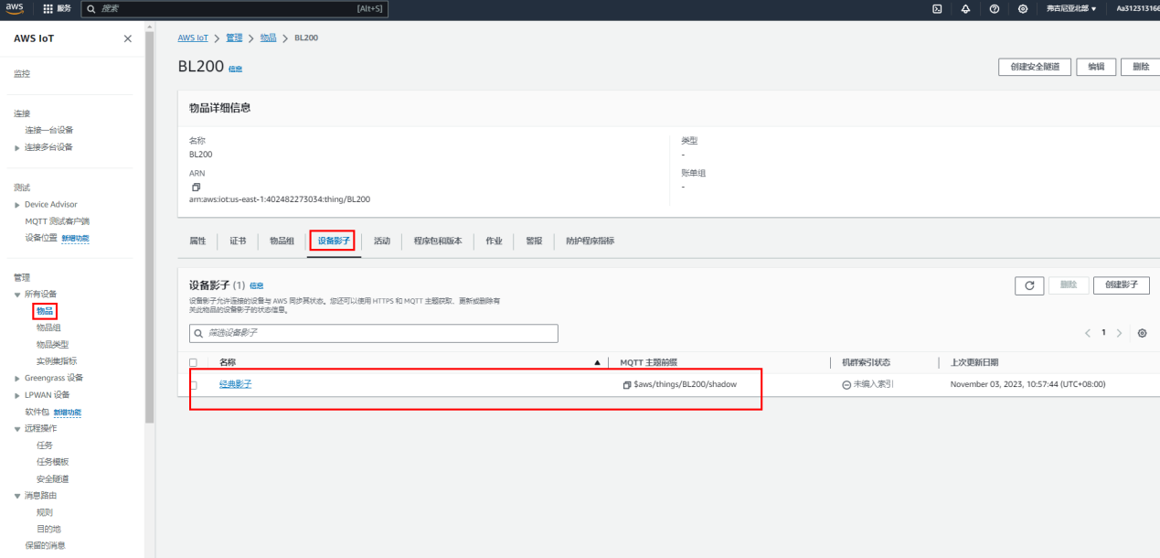
Task: Refresh the device shadows list
Action: coord(1029,285)
